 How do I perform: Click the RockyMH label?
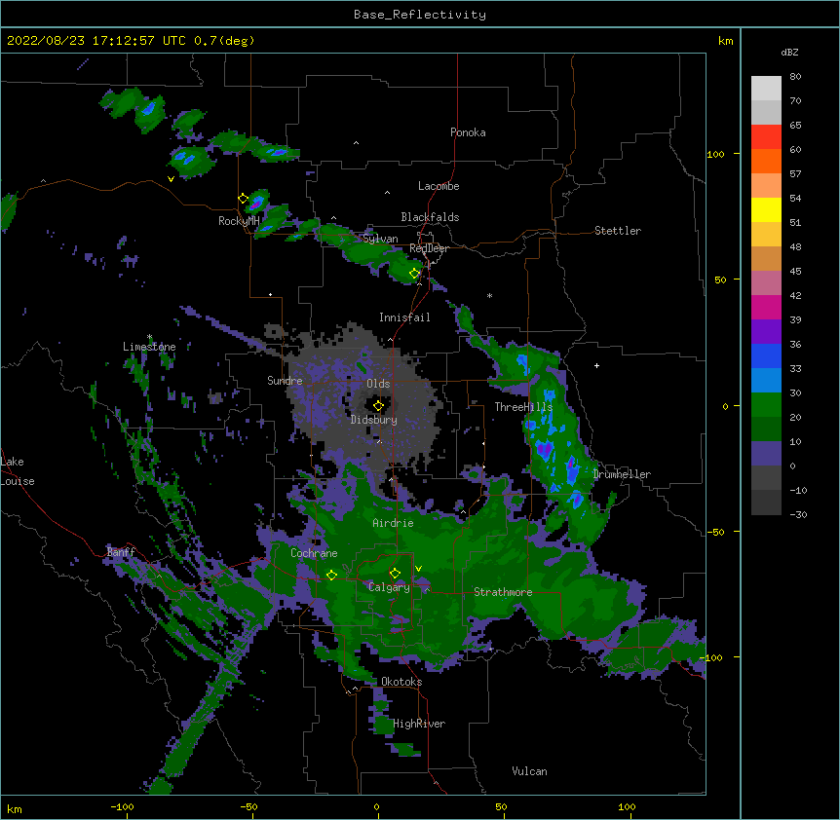coord(239,221)
